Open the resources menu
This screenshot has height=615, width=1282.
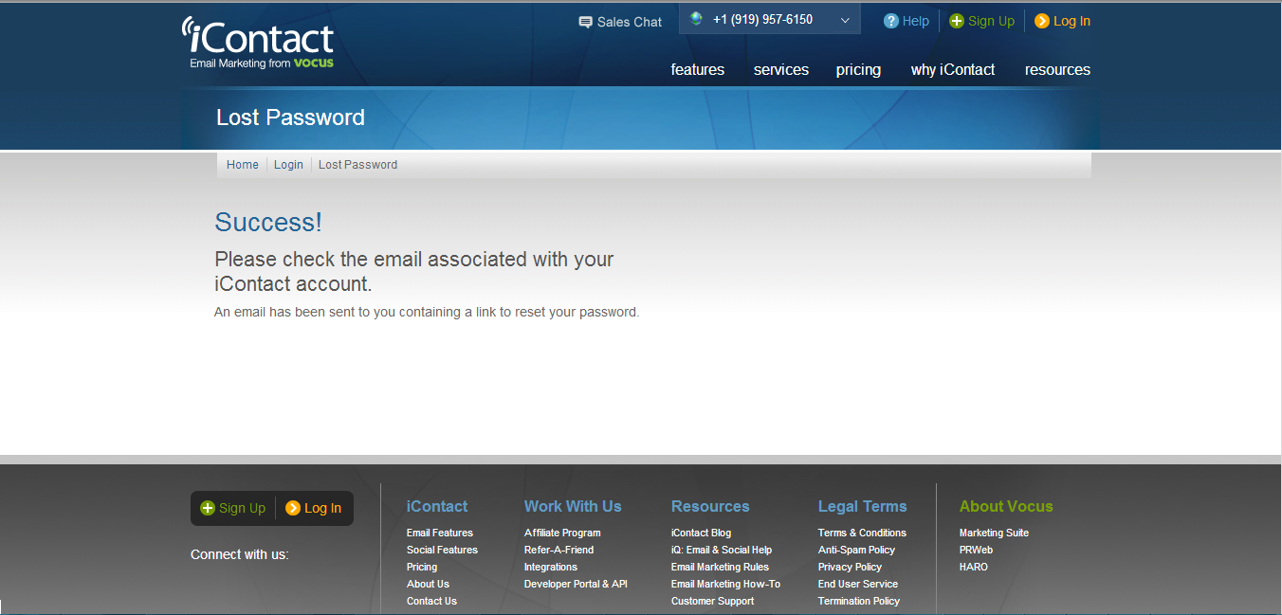[1057, 69]
